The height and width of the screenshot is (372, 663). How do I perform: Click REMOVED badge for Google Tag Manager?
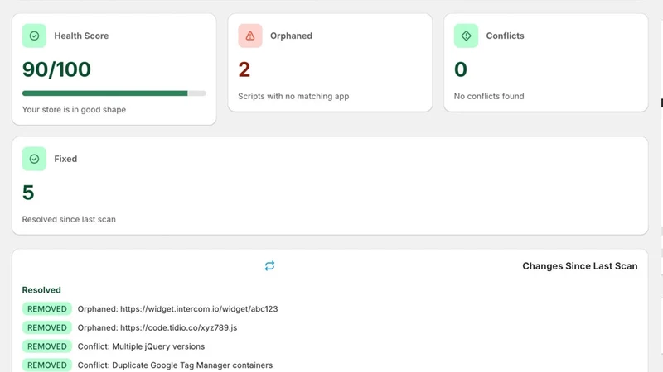click(x=47, y=365)
